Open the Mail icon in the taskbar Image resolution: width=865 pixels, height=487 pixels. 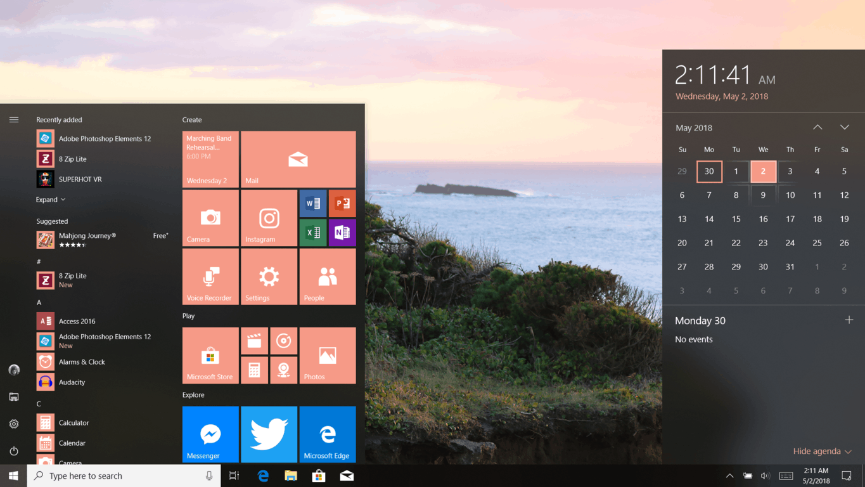[347, 476]
